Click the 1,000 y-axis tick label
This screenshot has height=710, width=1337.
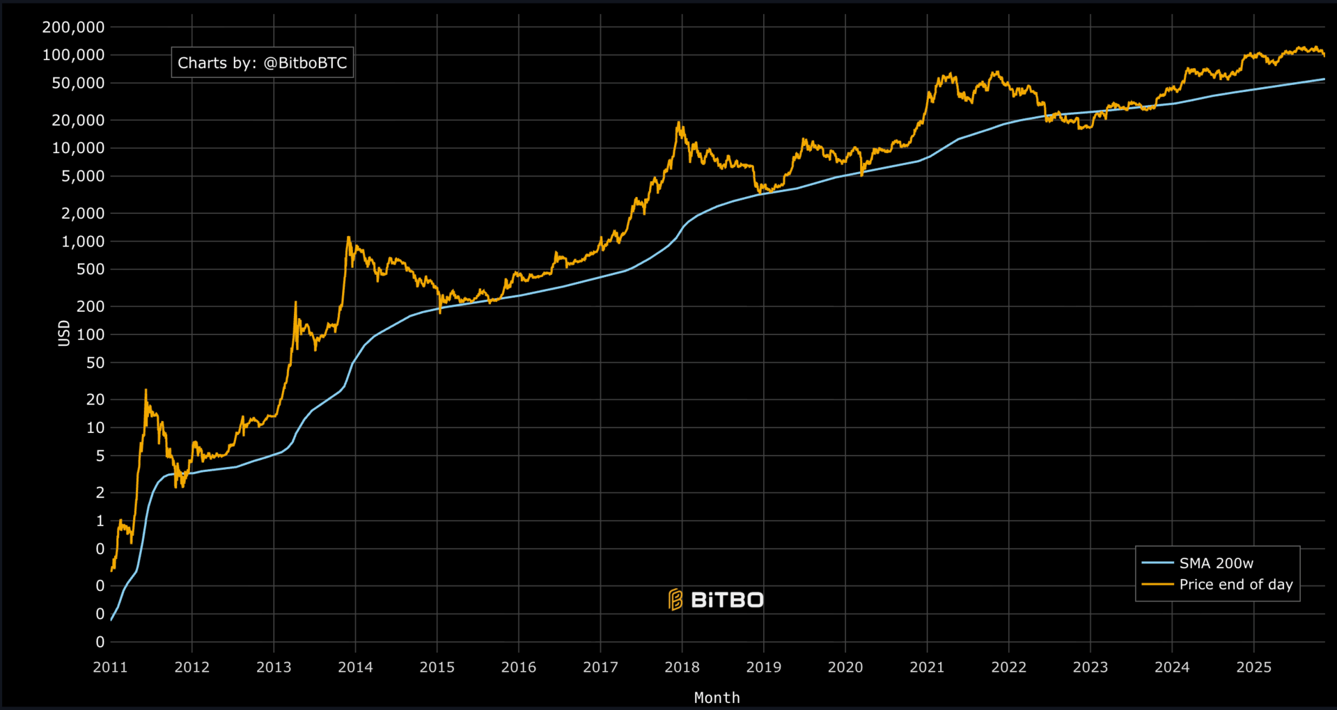point(83,242)
